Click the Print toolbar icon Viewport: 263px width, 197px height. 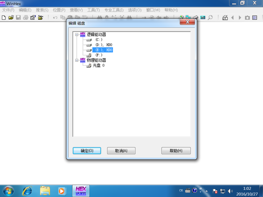coord(26,18)
